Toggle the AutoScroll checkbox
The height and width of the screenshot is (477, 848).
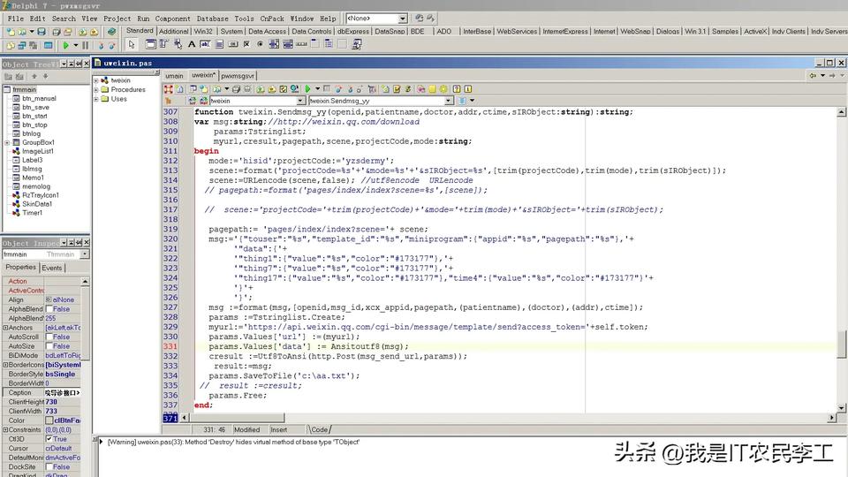point(49,337)
